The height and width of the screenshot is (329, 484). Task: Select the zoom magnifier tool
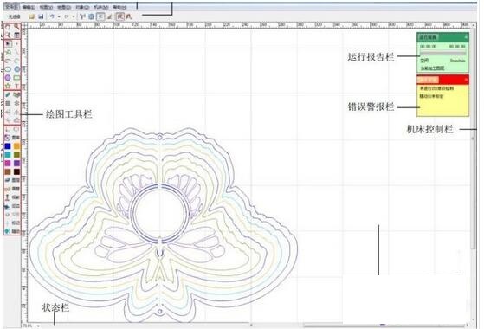(x=16, y=27)
